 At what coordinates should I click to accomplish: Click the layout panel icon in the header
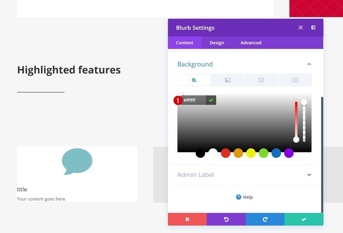(x=313, y=27)
